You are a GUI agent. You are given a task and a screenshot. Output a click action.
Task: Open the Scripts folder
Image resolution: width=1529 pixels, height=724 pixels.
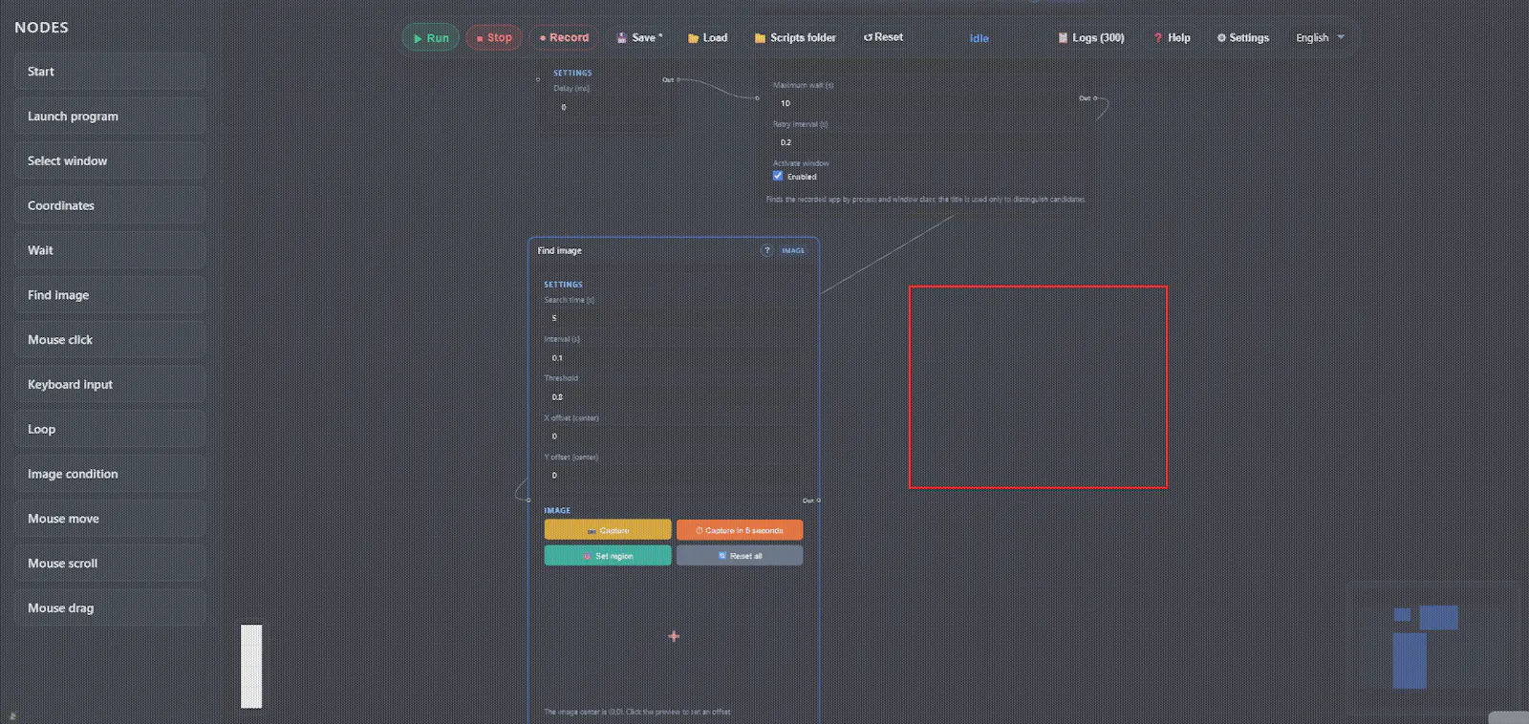(x=795, y=37)
